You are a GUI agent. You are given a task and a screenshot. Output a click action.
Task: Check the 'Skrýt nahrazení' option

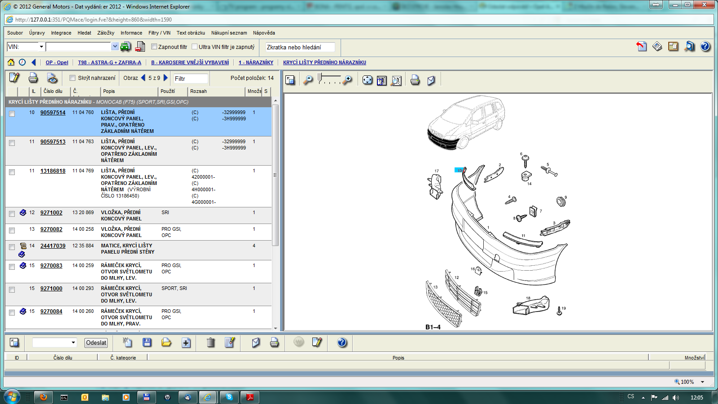(x=72, y=78)
